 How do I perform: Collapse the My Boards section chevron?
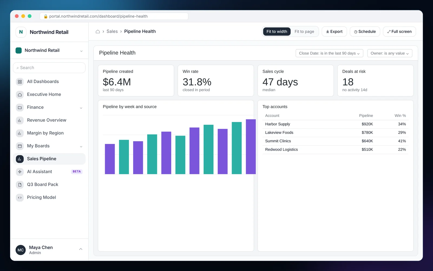click(81, 146)
